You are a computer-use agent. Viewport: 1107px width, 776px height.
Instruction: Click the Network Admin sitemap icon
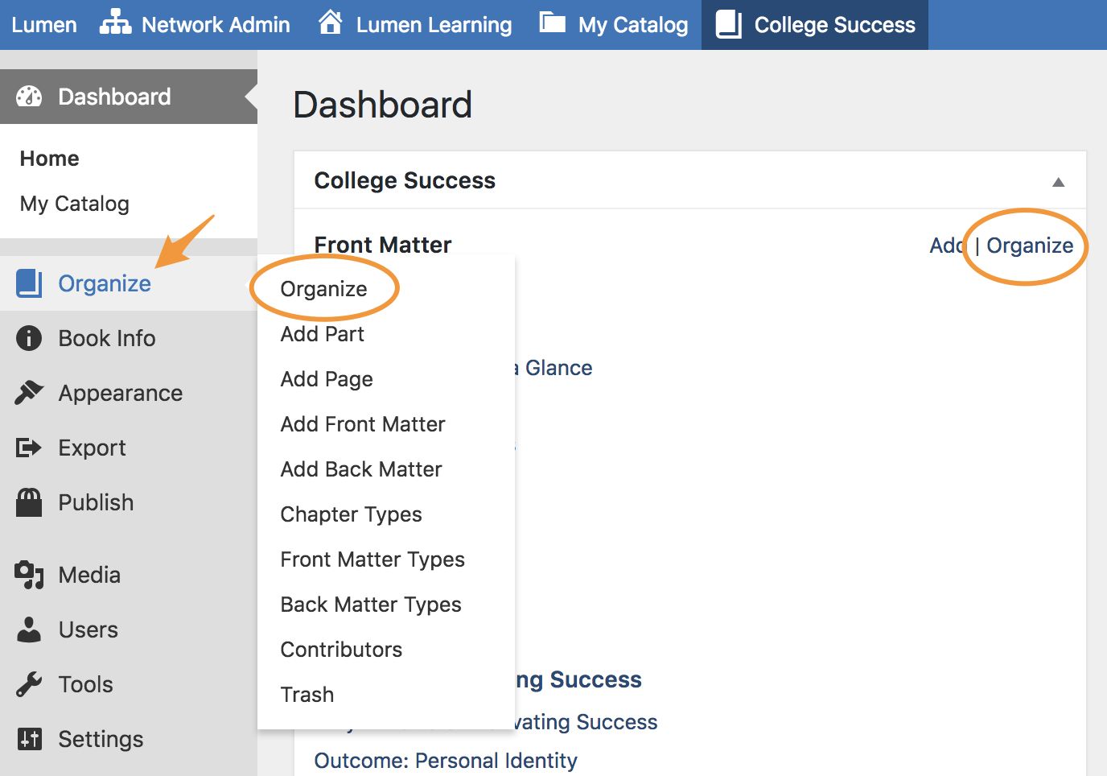[115, 23]
